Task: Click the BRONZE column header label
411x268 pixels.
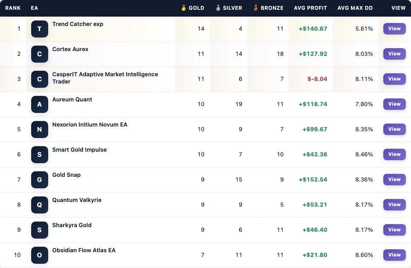Action: point(272,8)
